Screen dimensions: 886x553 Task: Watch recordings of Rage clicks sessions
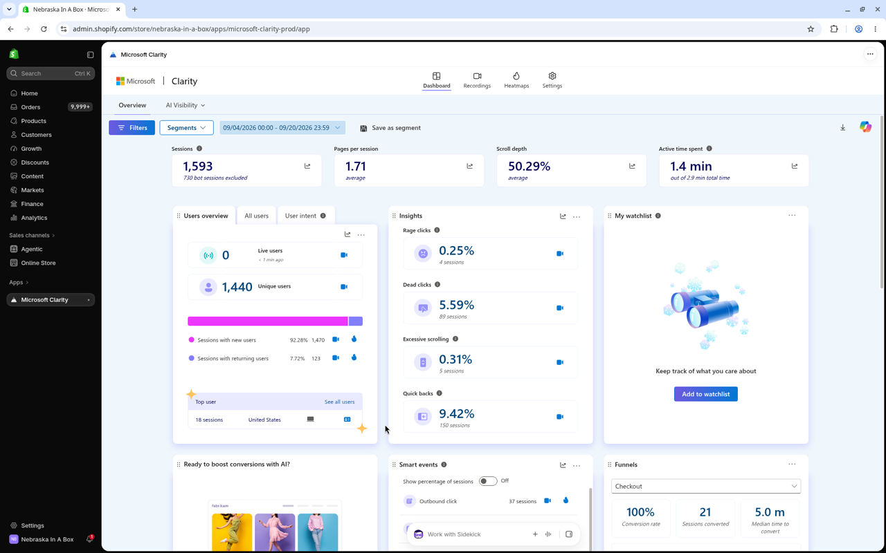(560, 254)
